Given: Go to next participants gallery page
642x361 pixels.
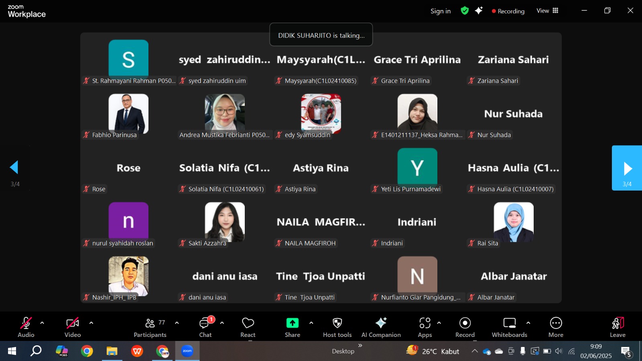Looking at the screenshot, I should [x=627, y=168].
